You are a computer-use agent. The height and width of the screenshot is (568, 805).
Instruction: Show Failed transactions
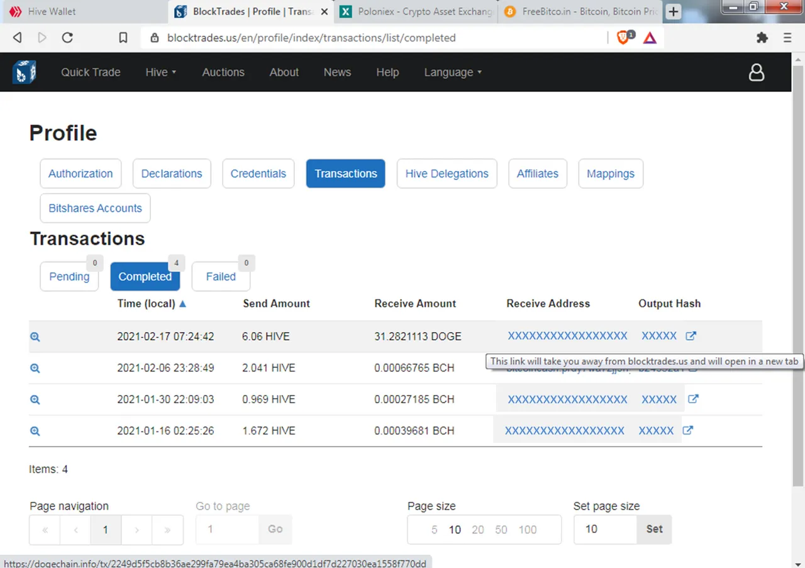[x=221, y=277]
